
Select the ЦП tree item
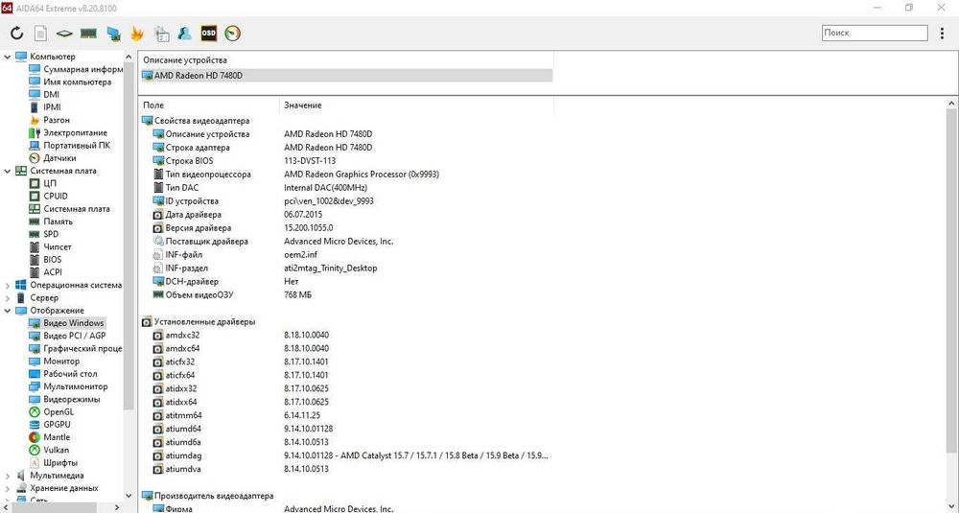tap(43, 183)
